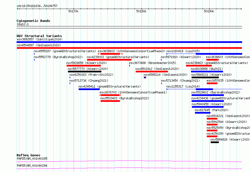Open PAPD5|NM_001040284 gene label

[32, 166]
